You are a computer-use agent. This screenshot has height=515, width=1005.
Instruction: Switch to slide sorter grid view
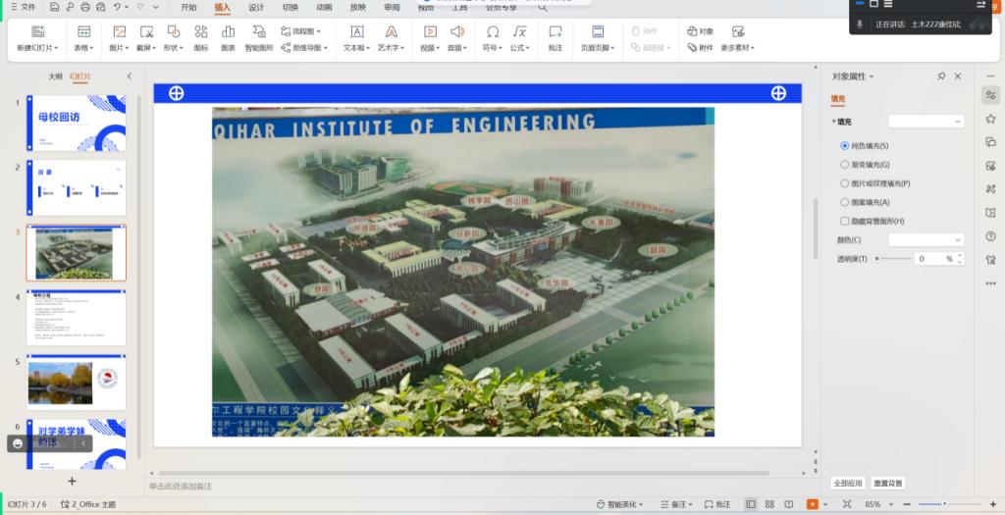(x=769, y=504)
